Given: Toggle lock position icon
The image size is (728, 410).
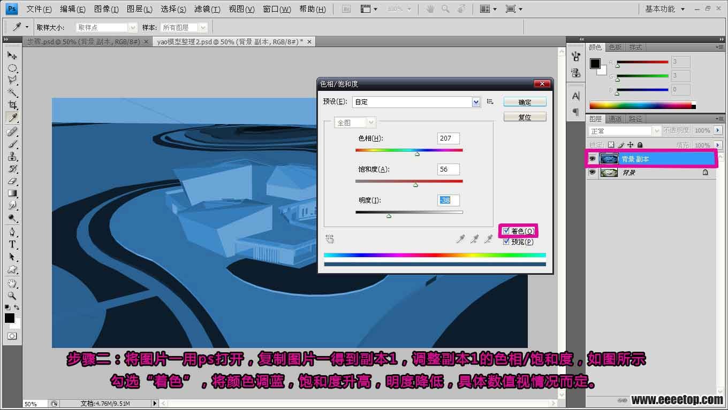Looking at the screenshot, I should 631,145.
